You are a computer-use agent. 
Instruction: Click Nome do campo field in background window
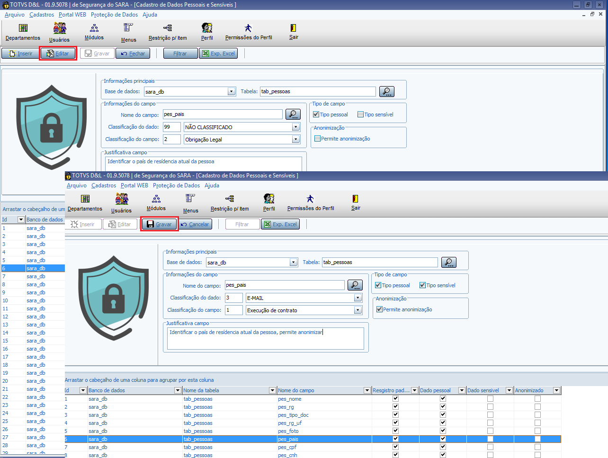point(223,114)
